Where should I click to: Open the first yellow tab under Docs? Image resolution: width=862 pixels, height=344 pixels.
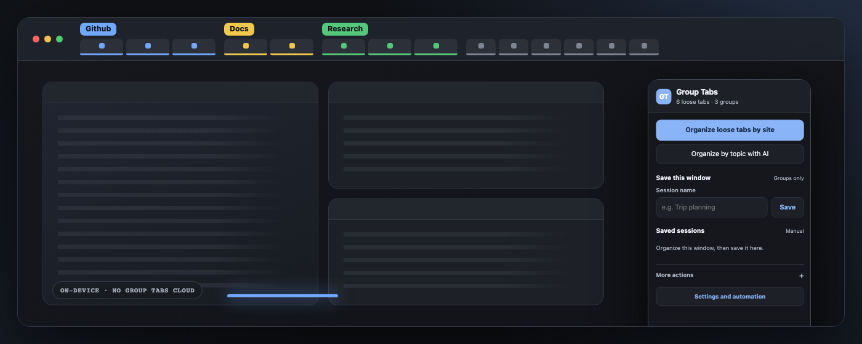(246, 47)
